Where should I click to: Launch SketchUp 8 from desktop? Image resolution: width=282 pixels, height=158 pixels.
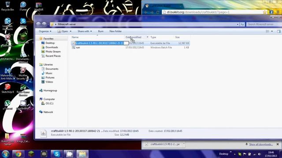[x=7, y=89]
